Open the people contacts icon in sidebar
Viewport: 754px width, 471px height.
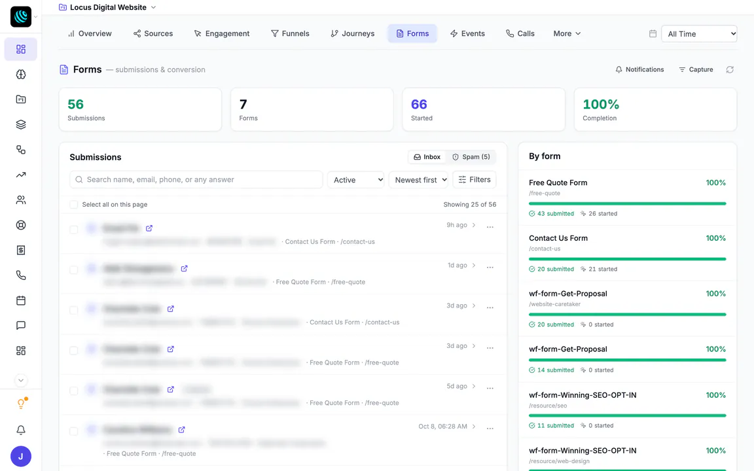tap(21, 200)
